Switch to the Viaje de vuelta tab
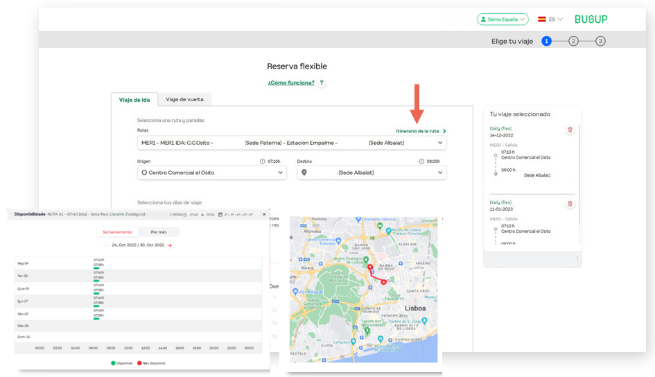This screenshot has width=655, height=377. click(x=184, y=99)
